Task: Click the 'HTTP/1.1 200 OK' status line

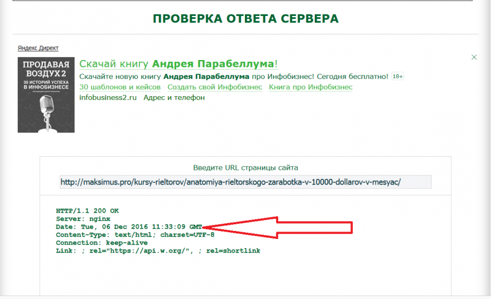Action: pyautogui.click(x=87, y=211)
